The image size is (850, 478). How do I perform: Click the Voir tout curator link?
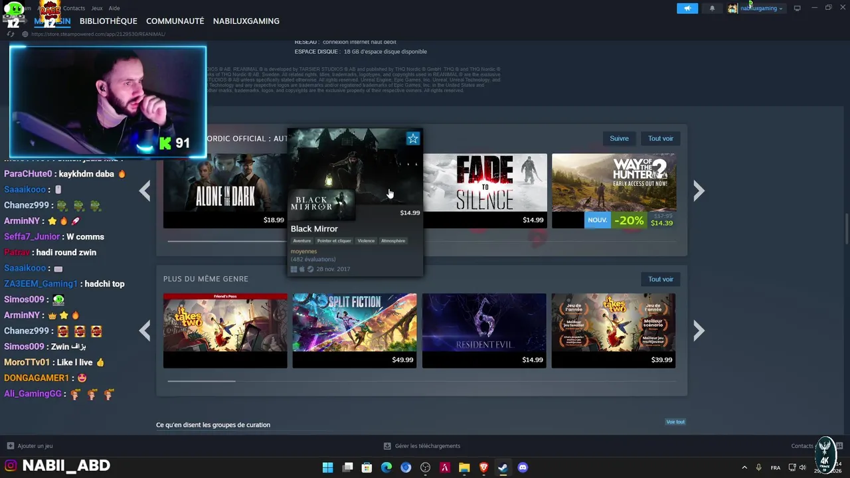[675, 422]
